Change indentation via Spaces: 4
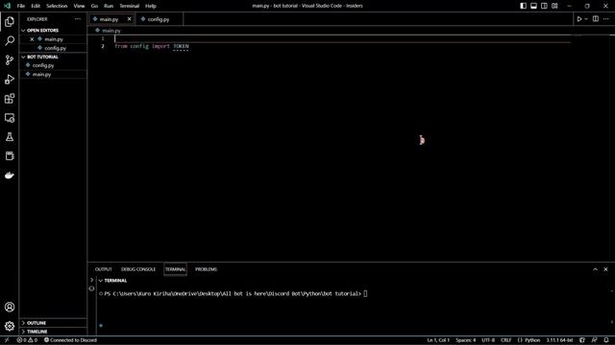 coord(465,340)
